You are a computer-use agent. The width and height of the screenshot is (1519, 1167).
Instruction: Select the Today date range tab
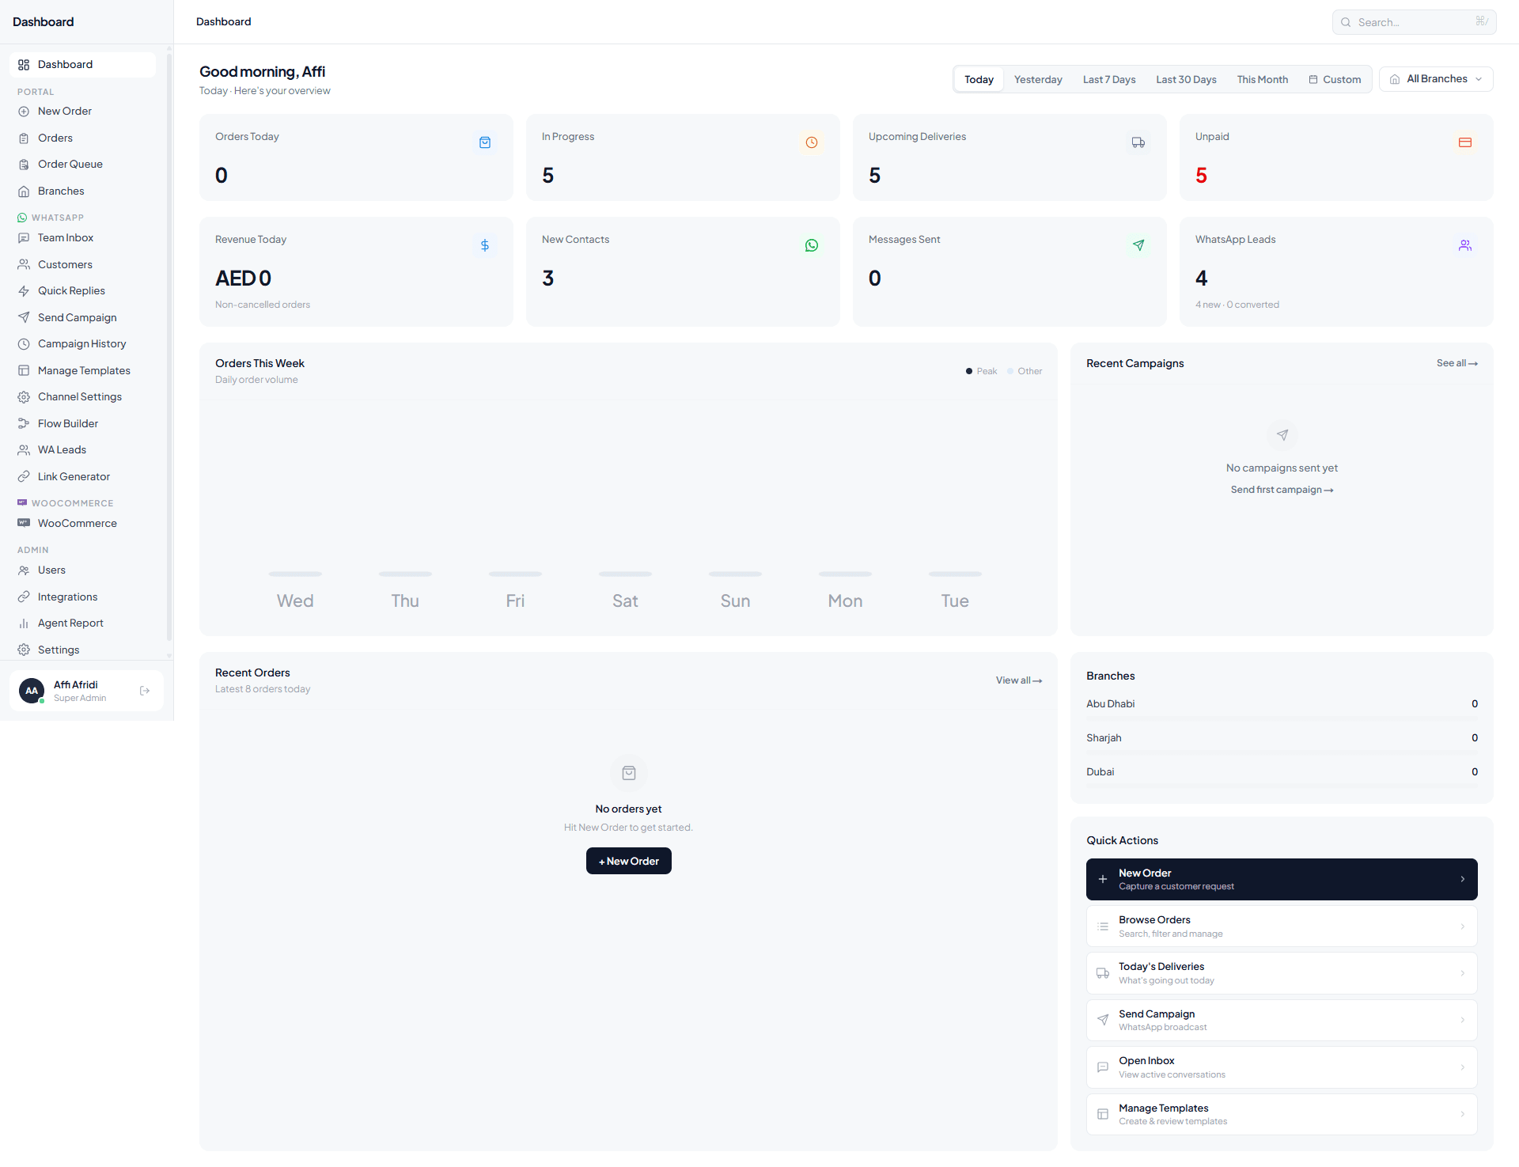[979, 79]
